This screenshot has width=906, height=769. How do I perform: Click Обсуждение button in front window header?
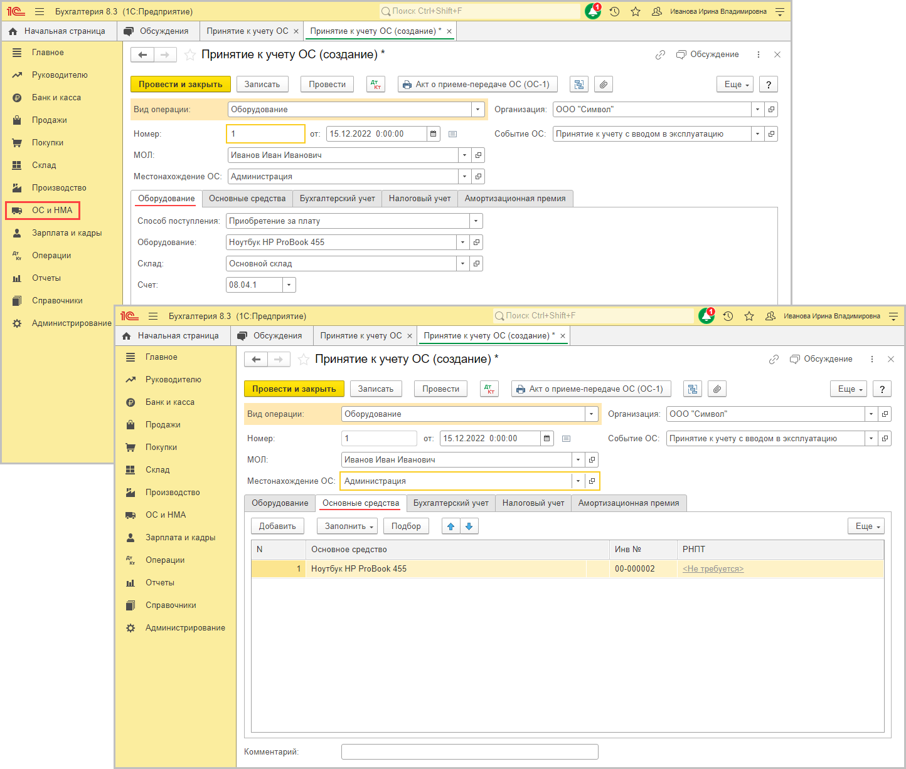coord(821,359)
